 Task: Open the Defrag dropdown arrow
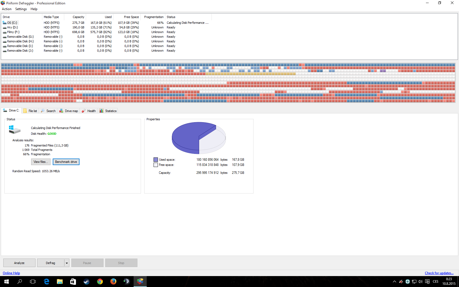point(67,263)
